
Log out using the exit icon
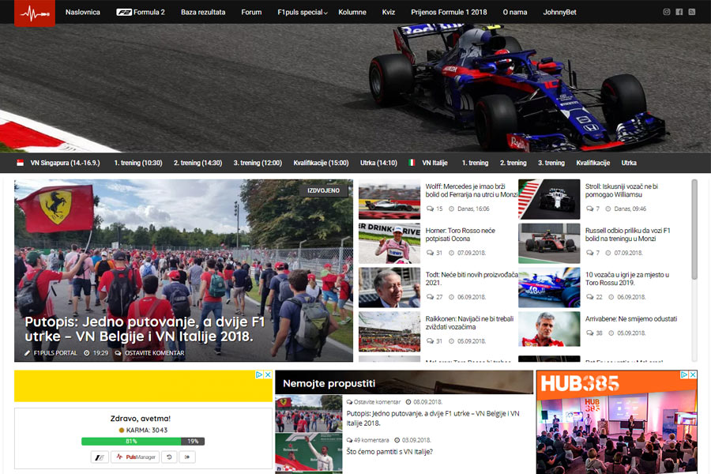[x=187, y=457]
